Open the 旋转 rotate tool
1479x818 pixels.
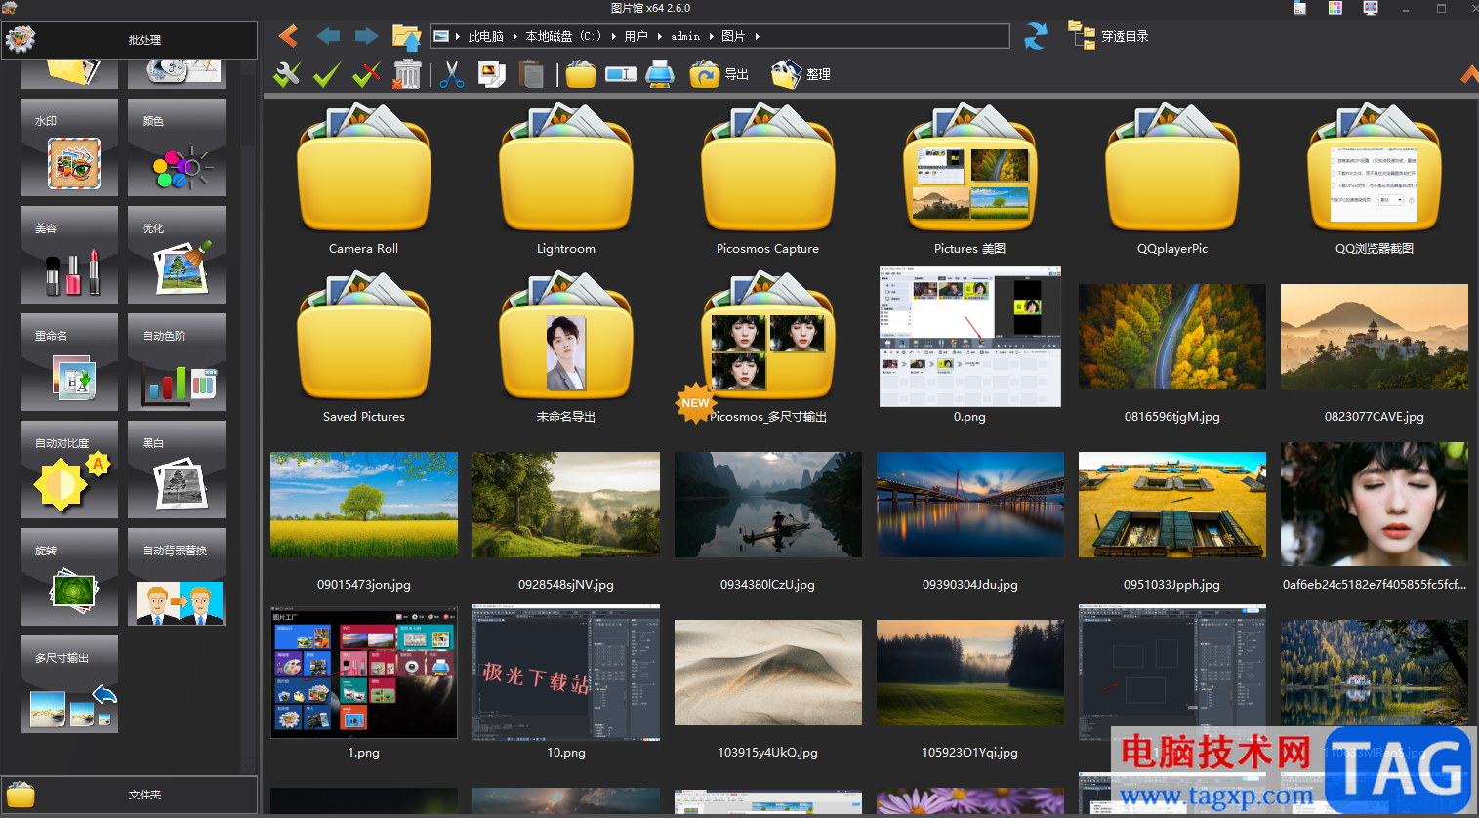69,577
